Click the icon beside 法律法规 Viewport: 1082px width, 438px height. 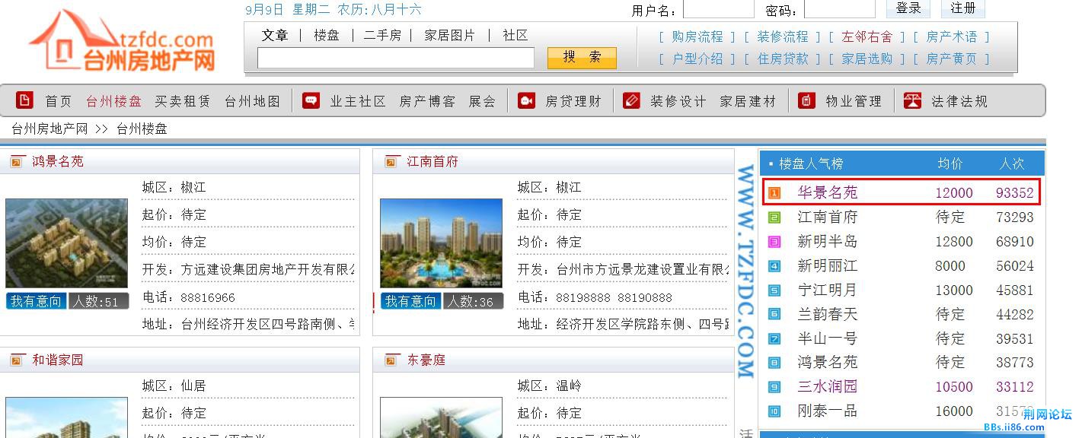(x=912, y=100)
